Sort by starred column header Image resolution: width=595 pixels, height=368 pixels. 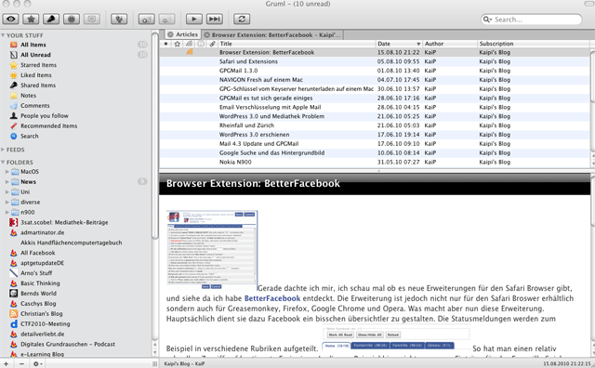(178, 44)
